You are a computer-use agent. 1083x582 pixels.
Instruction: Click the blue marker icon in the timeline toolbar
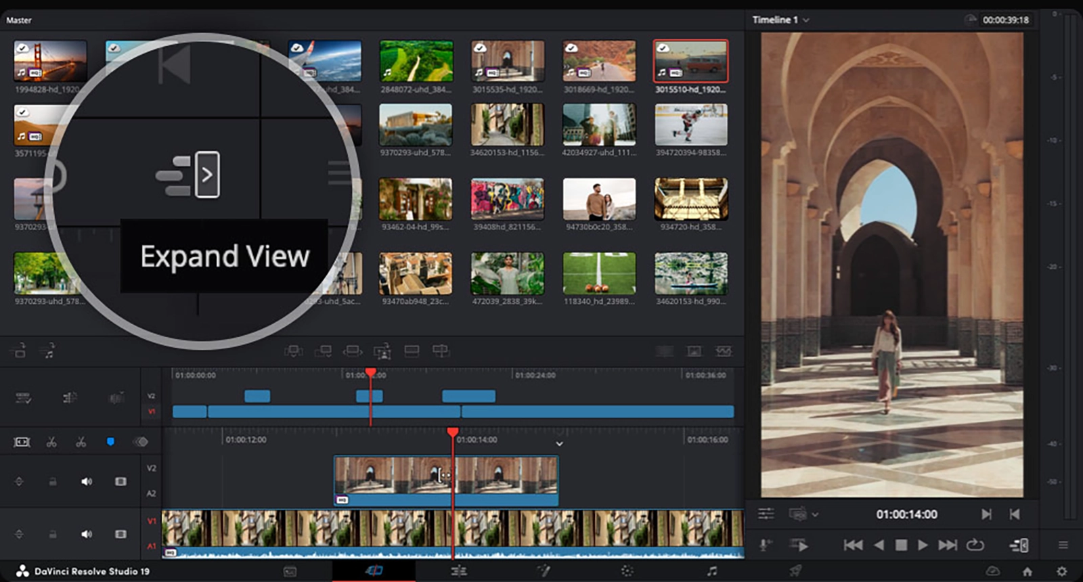[110, 442]
